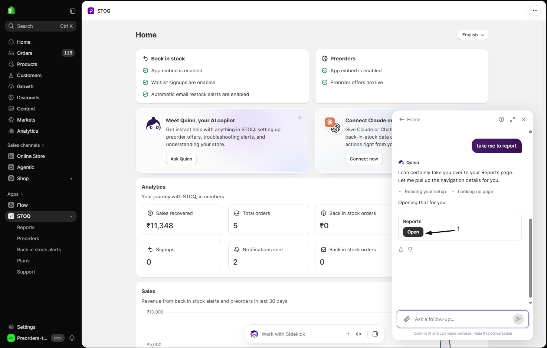Close the Quinn chat panel
The image size is (547, 348).
tap(524, 119)
